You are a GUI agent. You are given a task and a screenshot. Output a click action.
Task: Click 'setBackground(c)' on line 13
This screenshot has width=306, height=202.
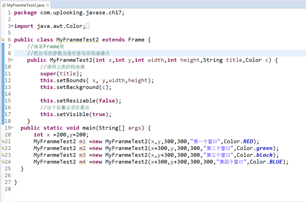[82, 87]
